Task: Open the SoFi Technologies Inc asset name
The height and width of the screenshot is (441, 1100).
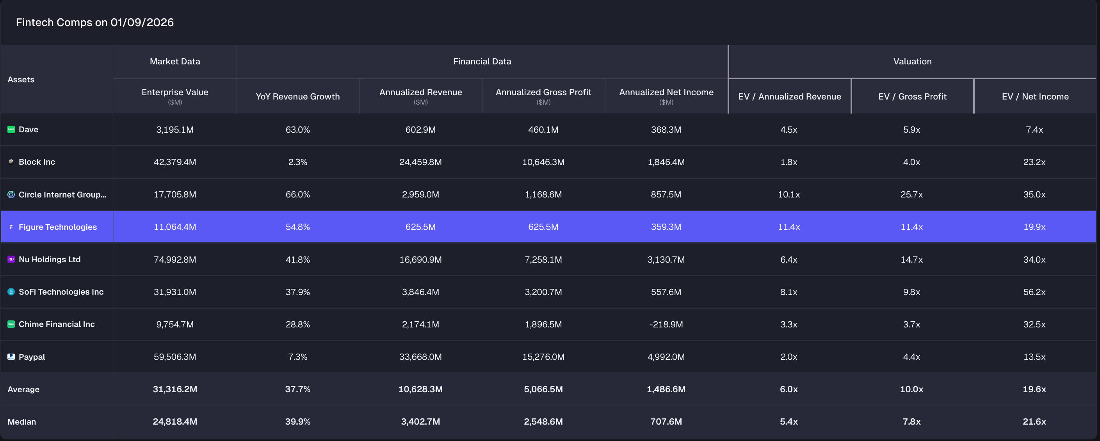Action: pos(61,292)
